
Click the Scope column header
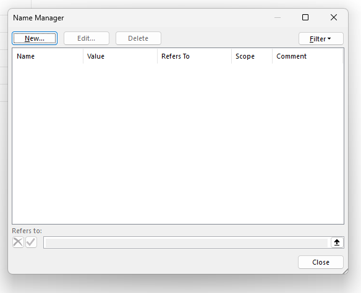[252, 56]
